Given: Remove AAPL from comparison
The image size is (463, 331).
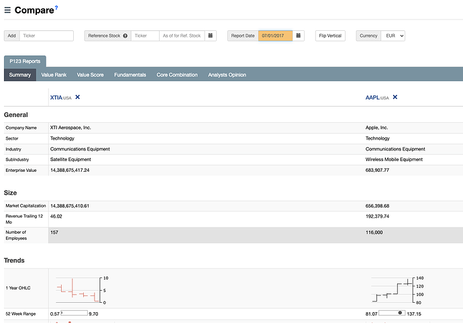Looking at the screenshot, I should coord(395,97).
